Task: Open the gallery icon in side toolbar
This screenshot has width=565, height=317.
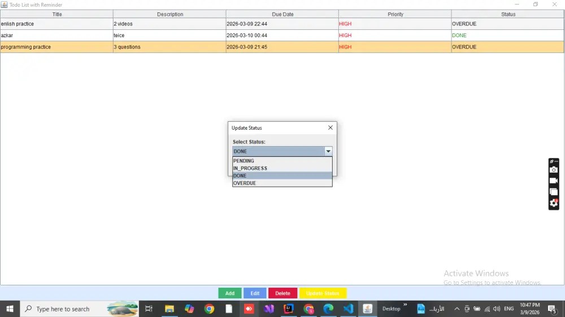Action: (554, 192)
